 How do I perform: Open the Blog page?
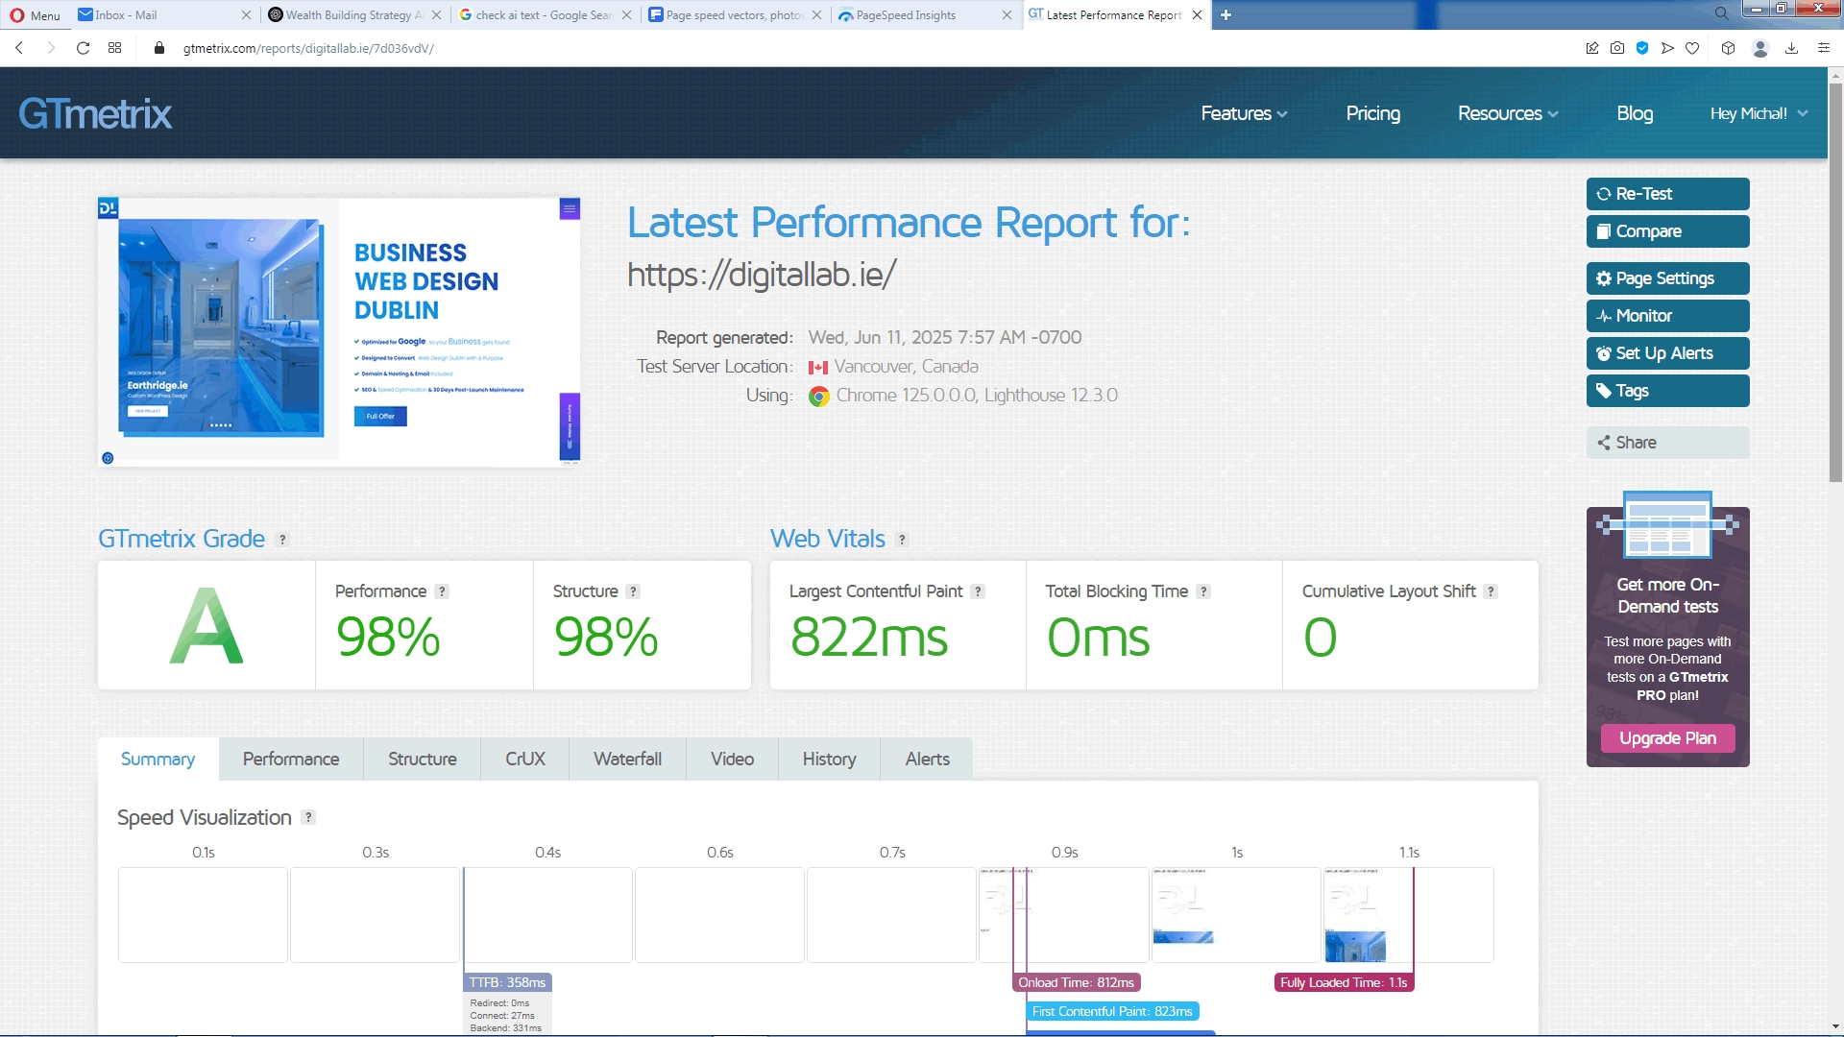click(x=1635, y=113)
